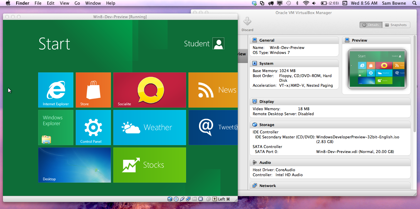
Task: Click the mouse integration status icon
Action: click(x=209, y=199)
